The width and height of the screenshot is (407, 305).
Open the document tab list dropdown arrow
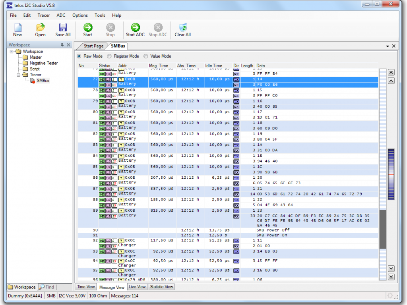(388, 46)
